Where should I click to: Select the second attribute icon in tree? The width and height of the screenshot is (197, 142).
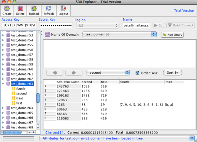(x=13, y=93)
